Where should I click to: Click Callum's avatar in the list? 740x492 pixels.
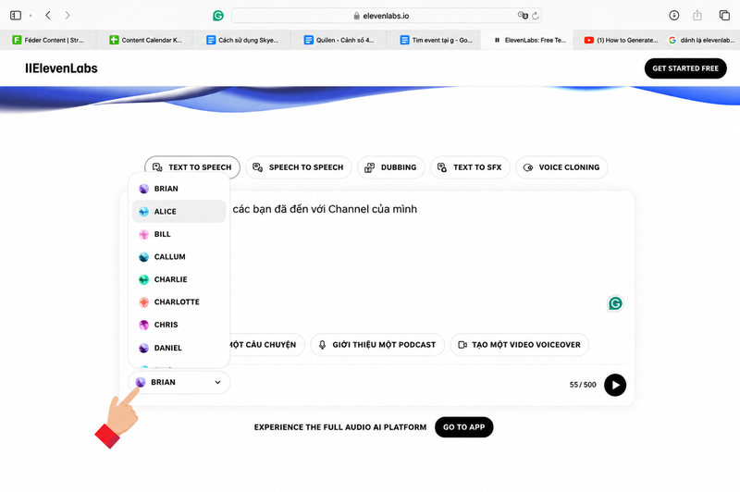[144, 257]
